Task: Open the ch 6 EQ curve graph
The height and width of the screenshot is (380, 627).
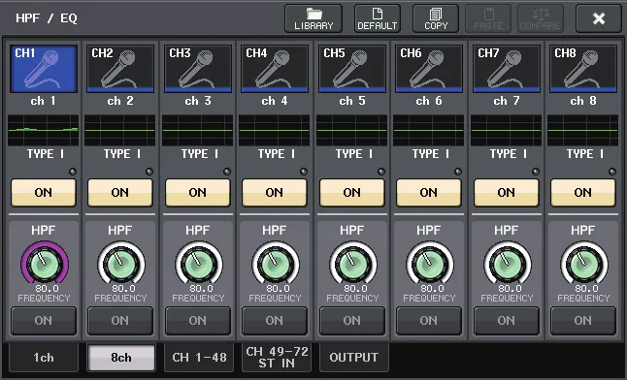Action: click(429, 130)
